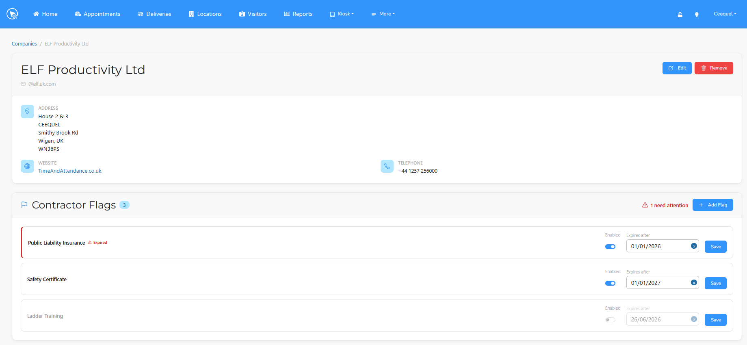
Task: Click the Expired status badge
Action: coord(98,243)
